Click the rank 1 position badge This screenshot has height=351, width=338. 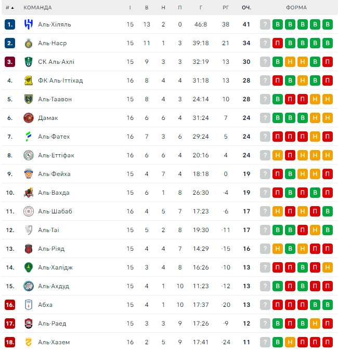coord(10,24)
